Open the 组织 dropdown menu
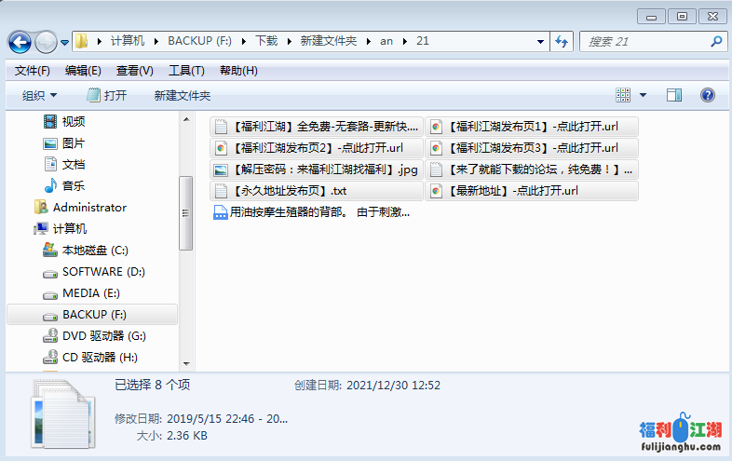Viewport: 732px width, 461px height. point(39,95)
